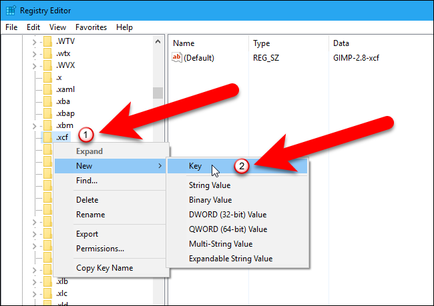
Task: Open the Help menu
Action: pyautogui.click(x=124, y=27)
